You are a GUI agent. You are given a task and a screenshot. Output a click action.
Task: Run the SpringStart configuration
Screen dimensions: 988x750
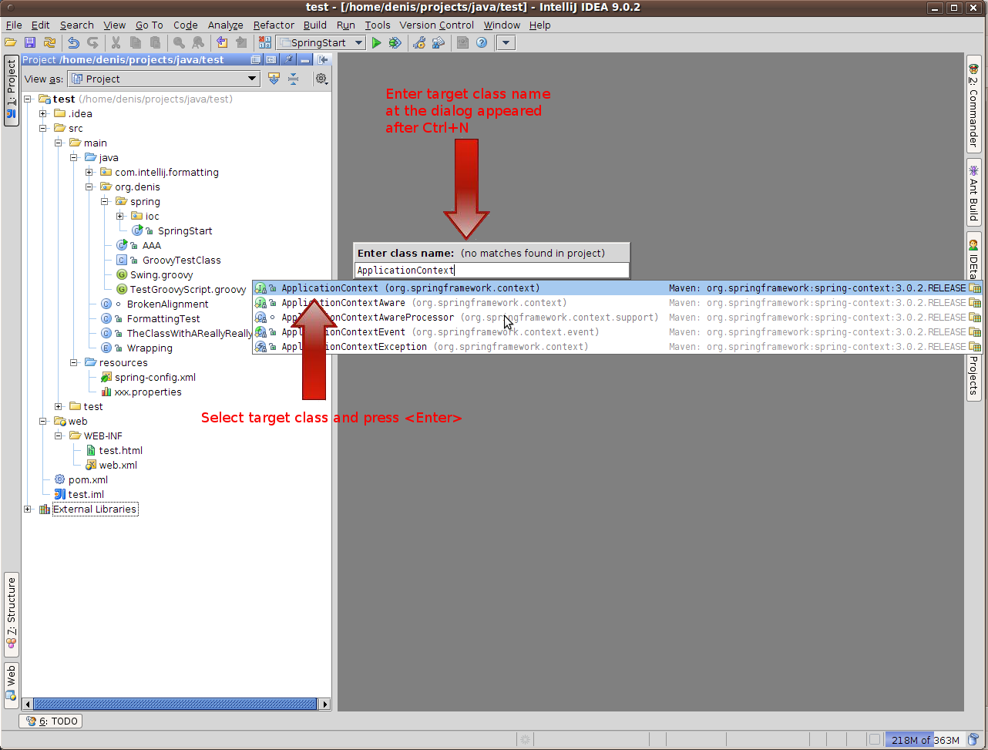(x=377, y=42)
